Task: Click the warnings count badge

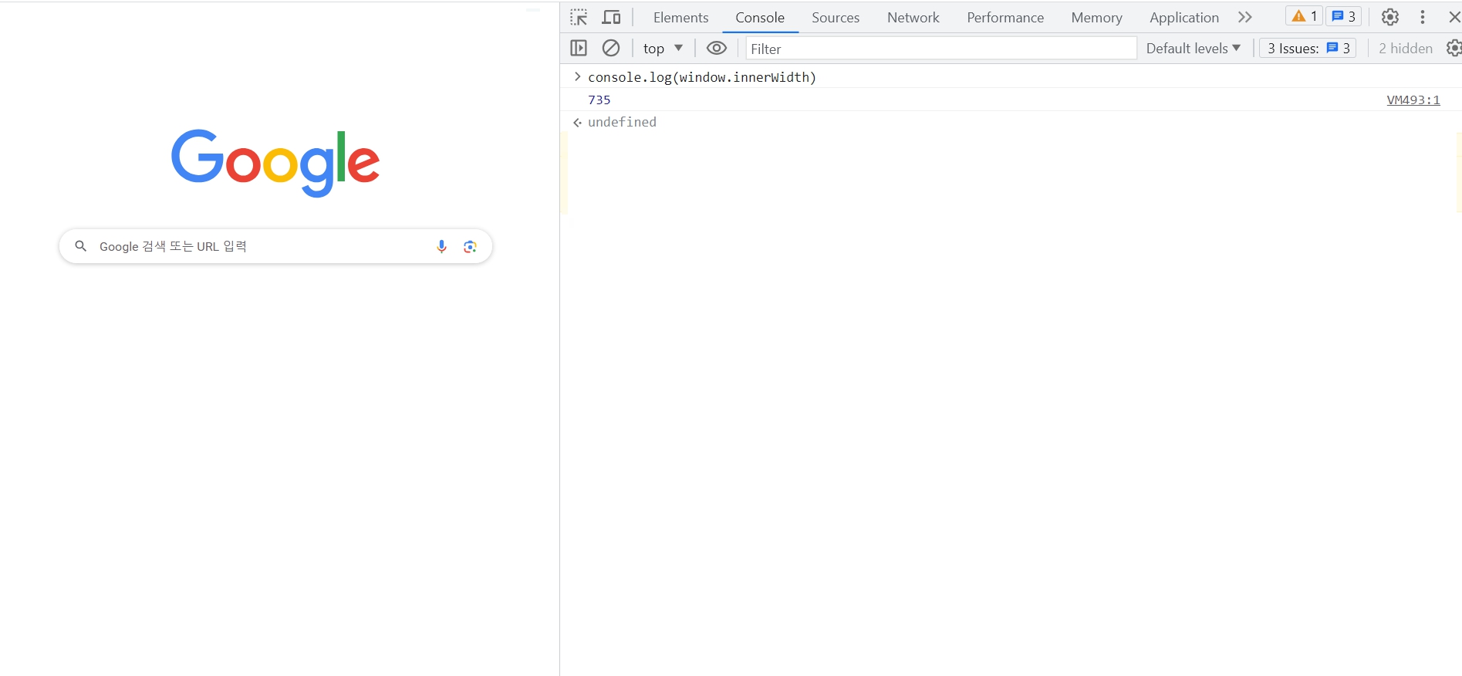Action: (1305, 16)
